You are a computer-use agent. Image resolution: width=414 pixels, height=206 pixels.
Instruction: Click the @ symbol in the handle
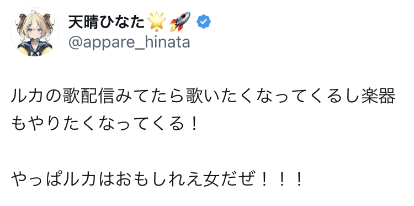click(75, 43)
